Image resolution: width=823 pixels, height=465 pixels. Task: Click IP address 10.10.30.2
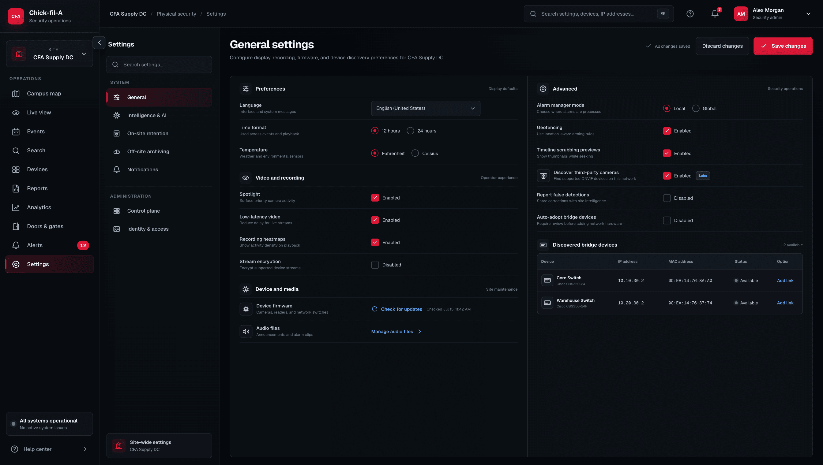point(631,281)
